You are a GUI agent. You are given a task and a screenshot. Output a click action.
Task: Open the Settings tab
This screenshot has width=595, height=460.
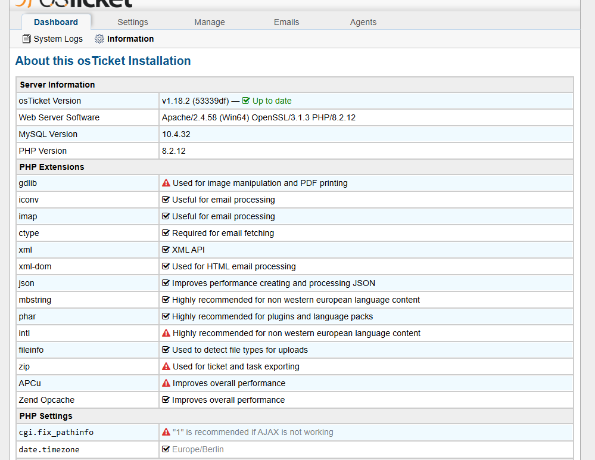click(132, 22)
